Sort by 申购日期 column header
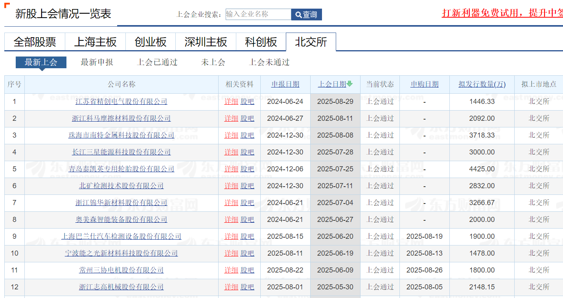The height and width of the screenshot is (298, 563). click(425, 84)
